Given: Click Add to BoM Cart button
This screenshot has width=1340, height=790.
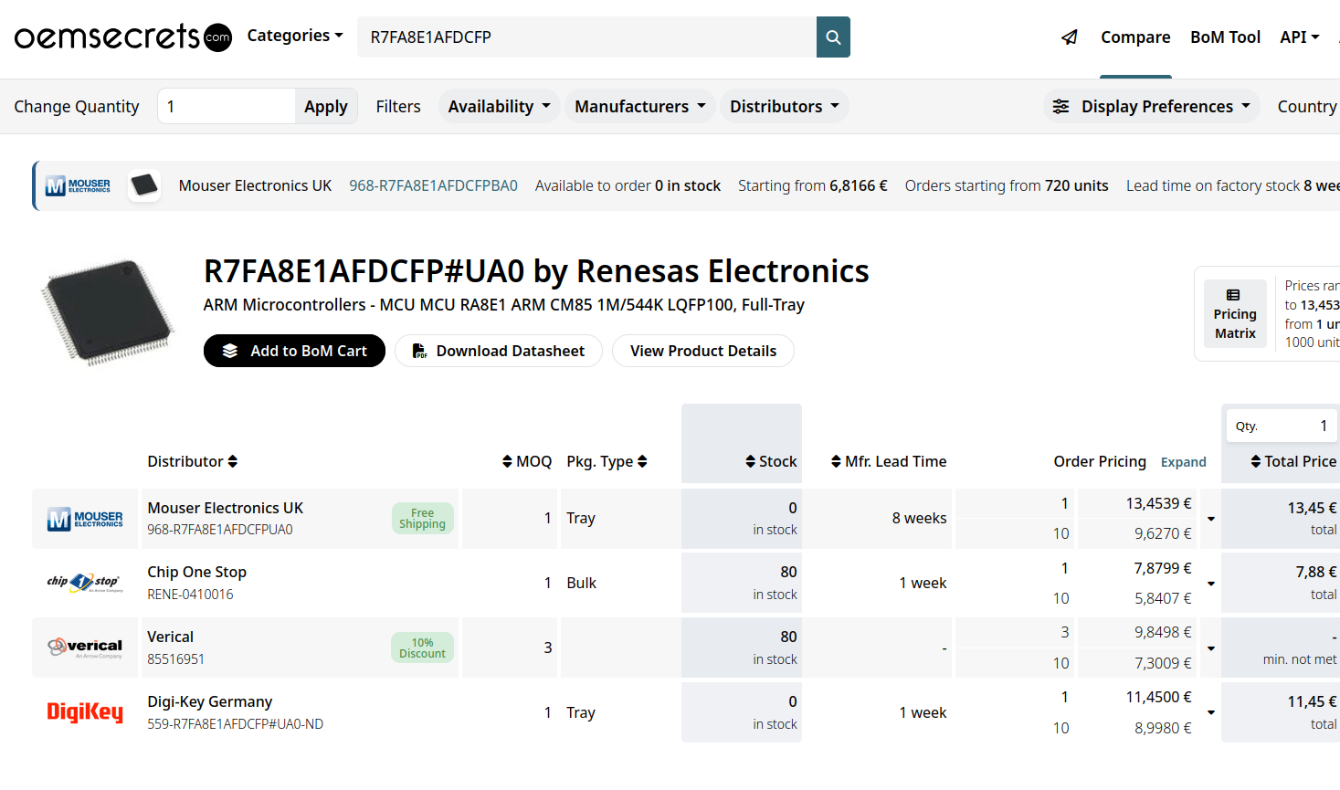Looking at the screenshot, I should click(x=294, y=351).
